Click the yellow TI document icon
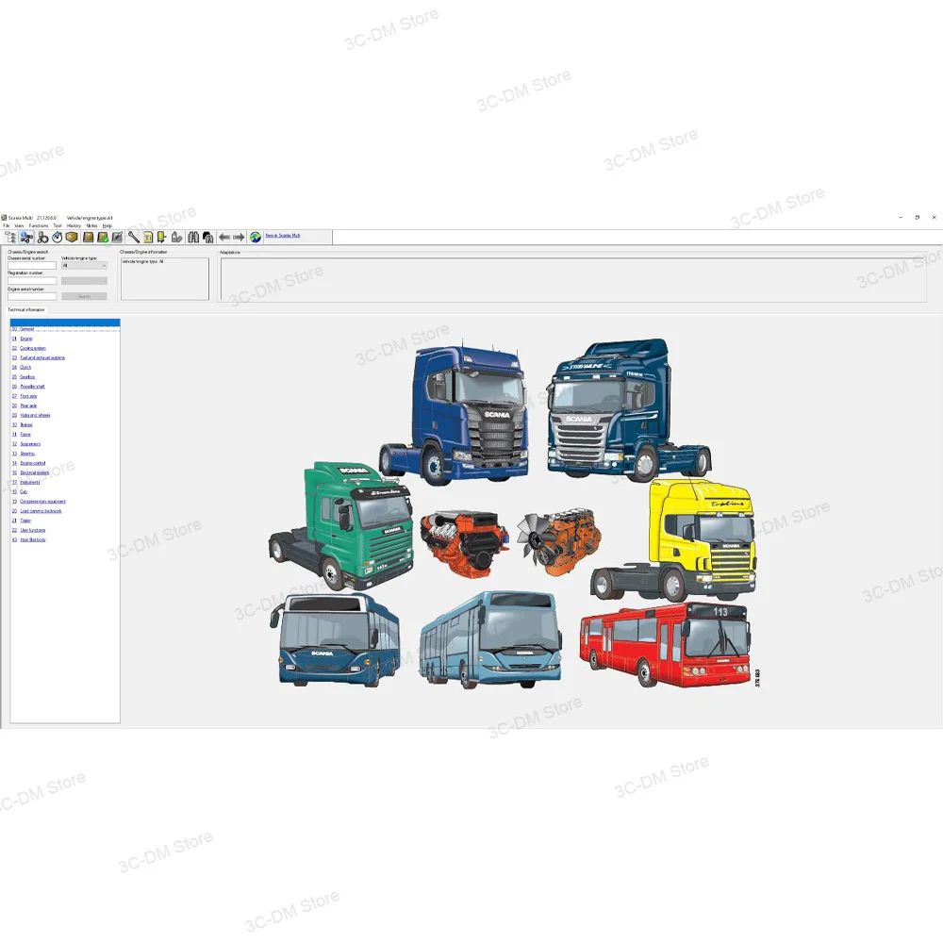This screenshot has height=943, width=943. (148, 238)
